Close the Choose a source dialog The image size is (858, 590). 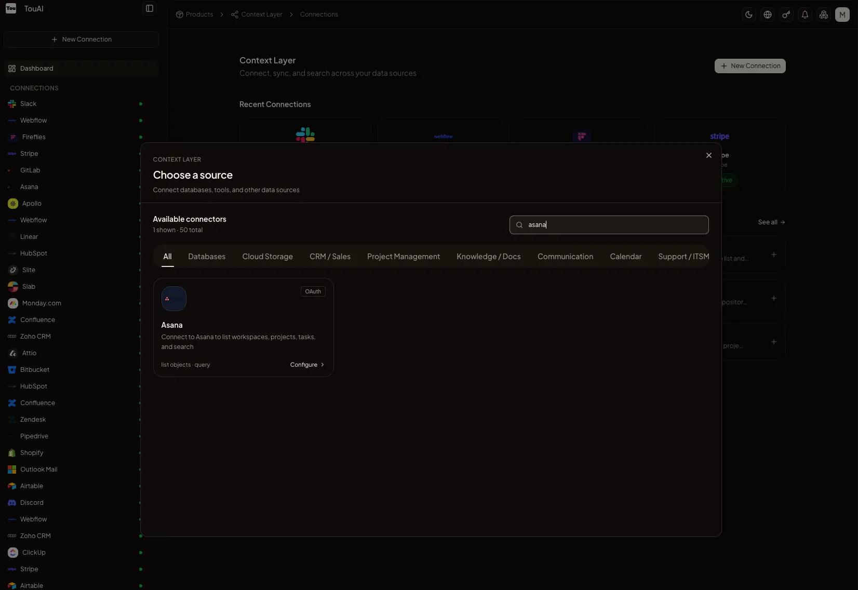708,155
